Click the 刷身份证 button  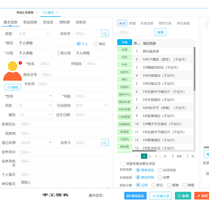pos(135,196)
